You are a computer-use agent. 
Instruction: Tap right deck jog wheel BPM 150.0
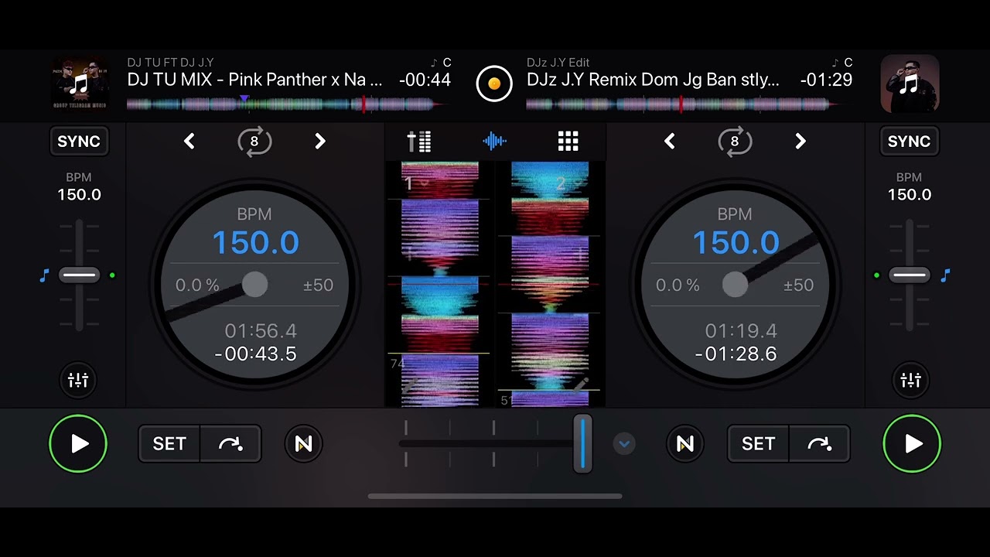(x=736, y=243)
